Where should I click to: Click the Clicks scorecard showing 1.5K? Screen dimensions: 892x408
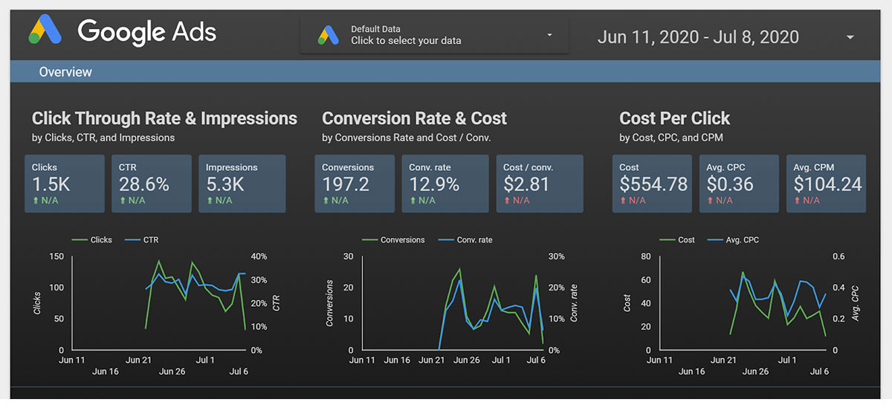coord(65,184)
